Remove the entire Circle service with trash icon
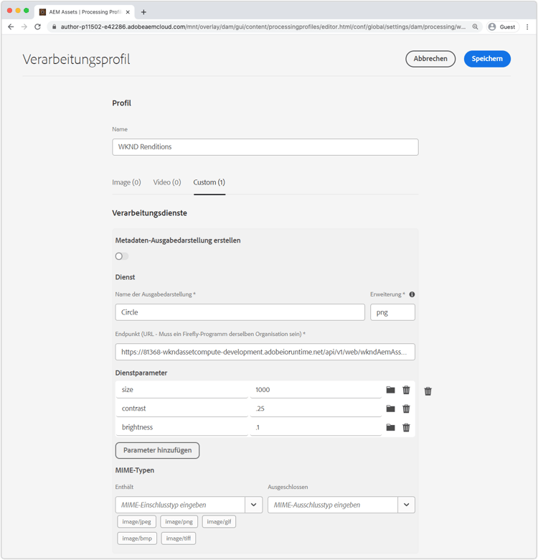The image size is (538, 560). tap(428, 391)
